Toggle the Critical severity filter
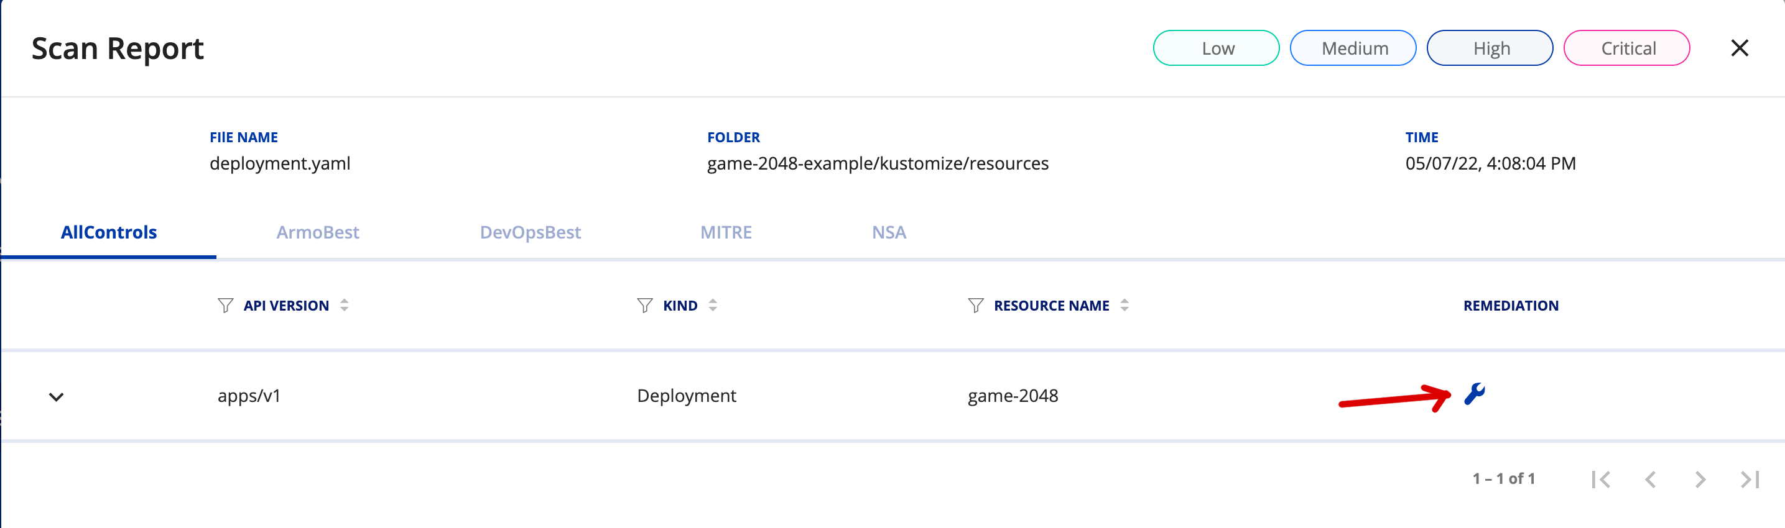 [x=1626, y=48]
